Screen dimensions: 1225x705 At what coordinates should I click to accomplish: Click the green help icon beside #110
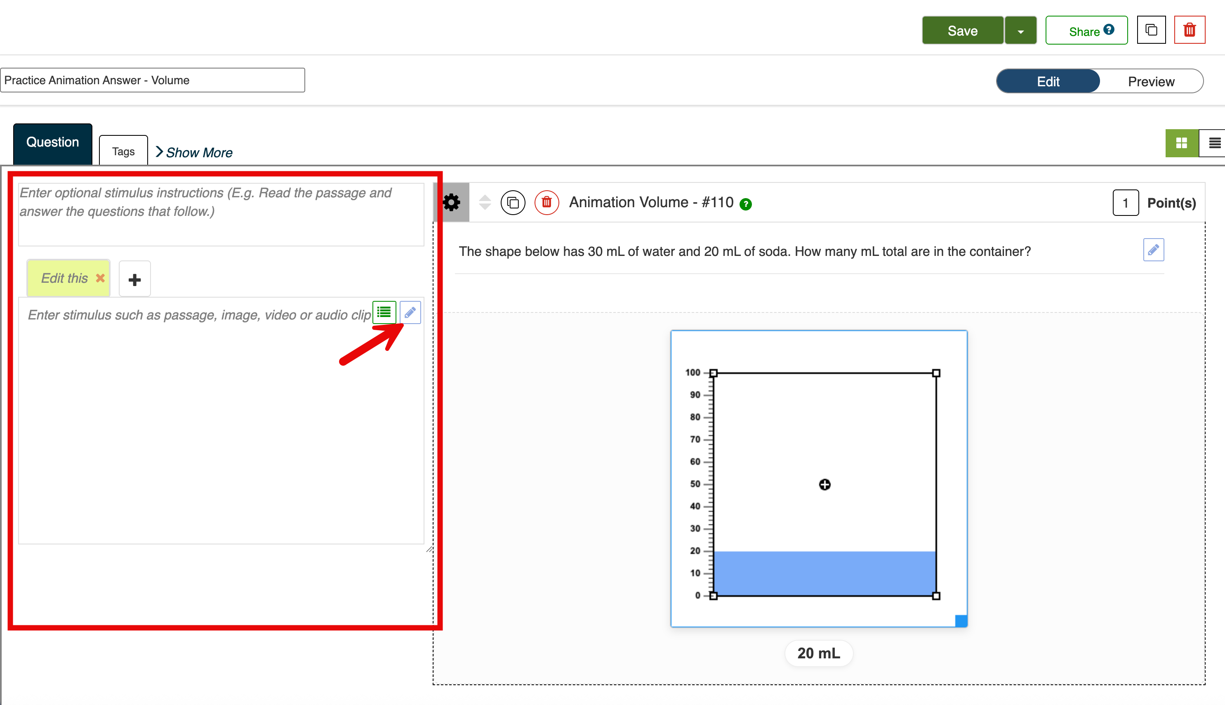click(746, 204)
